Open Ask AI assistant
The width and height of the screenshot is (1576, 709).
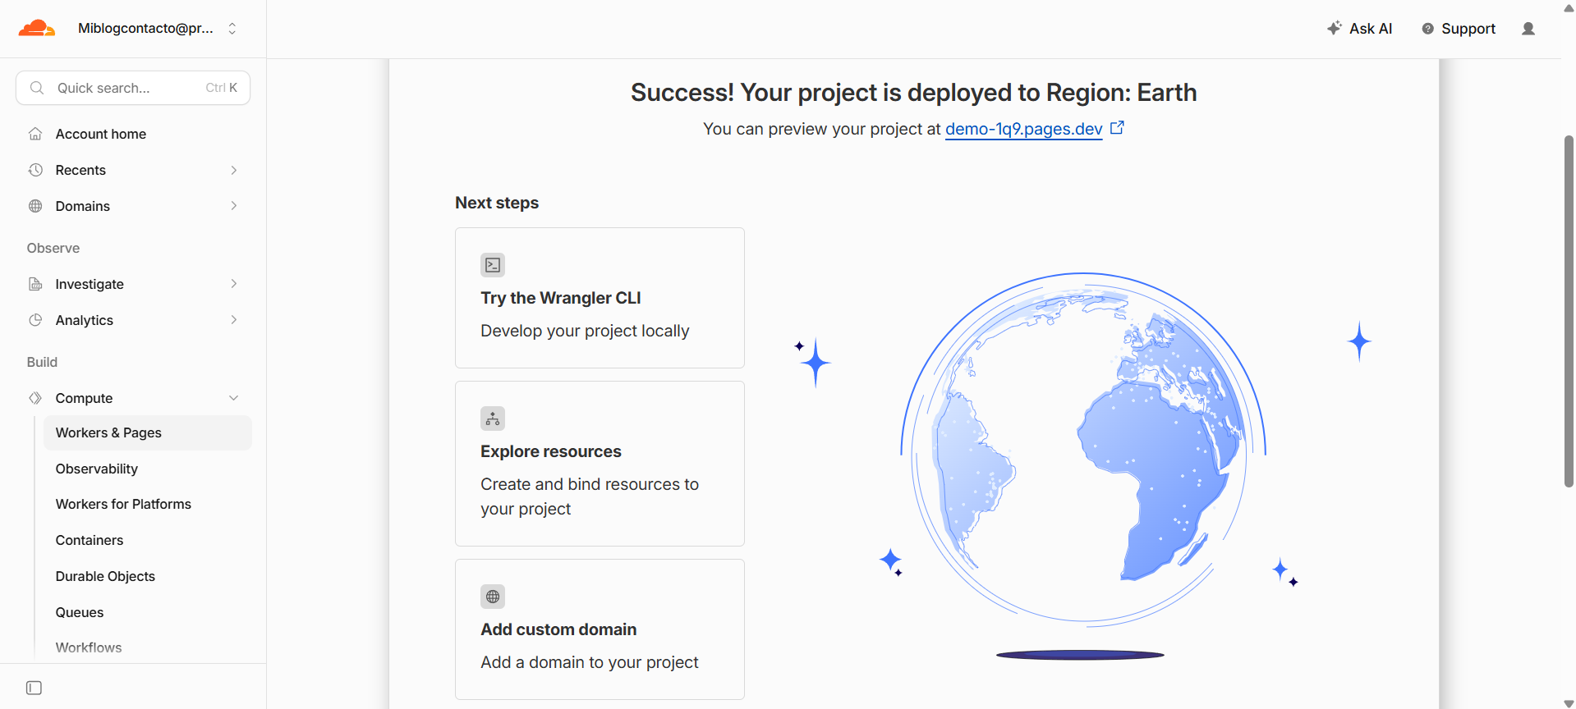(1359, 29)
